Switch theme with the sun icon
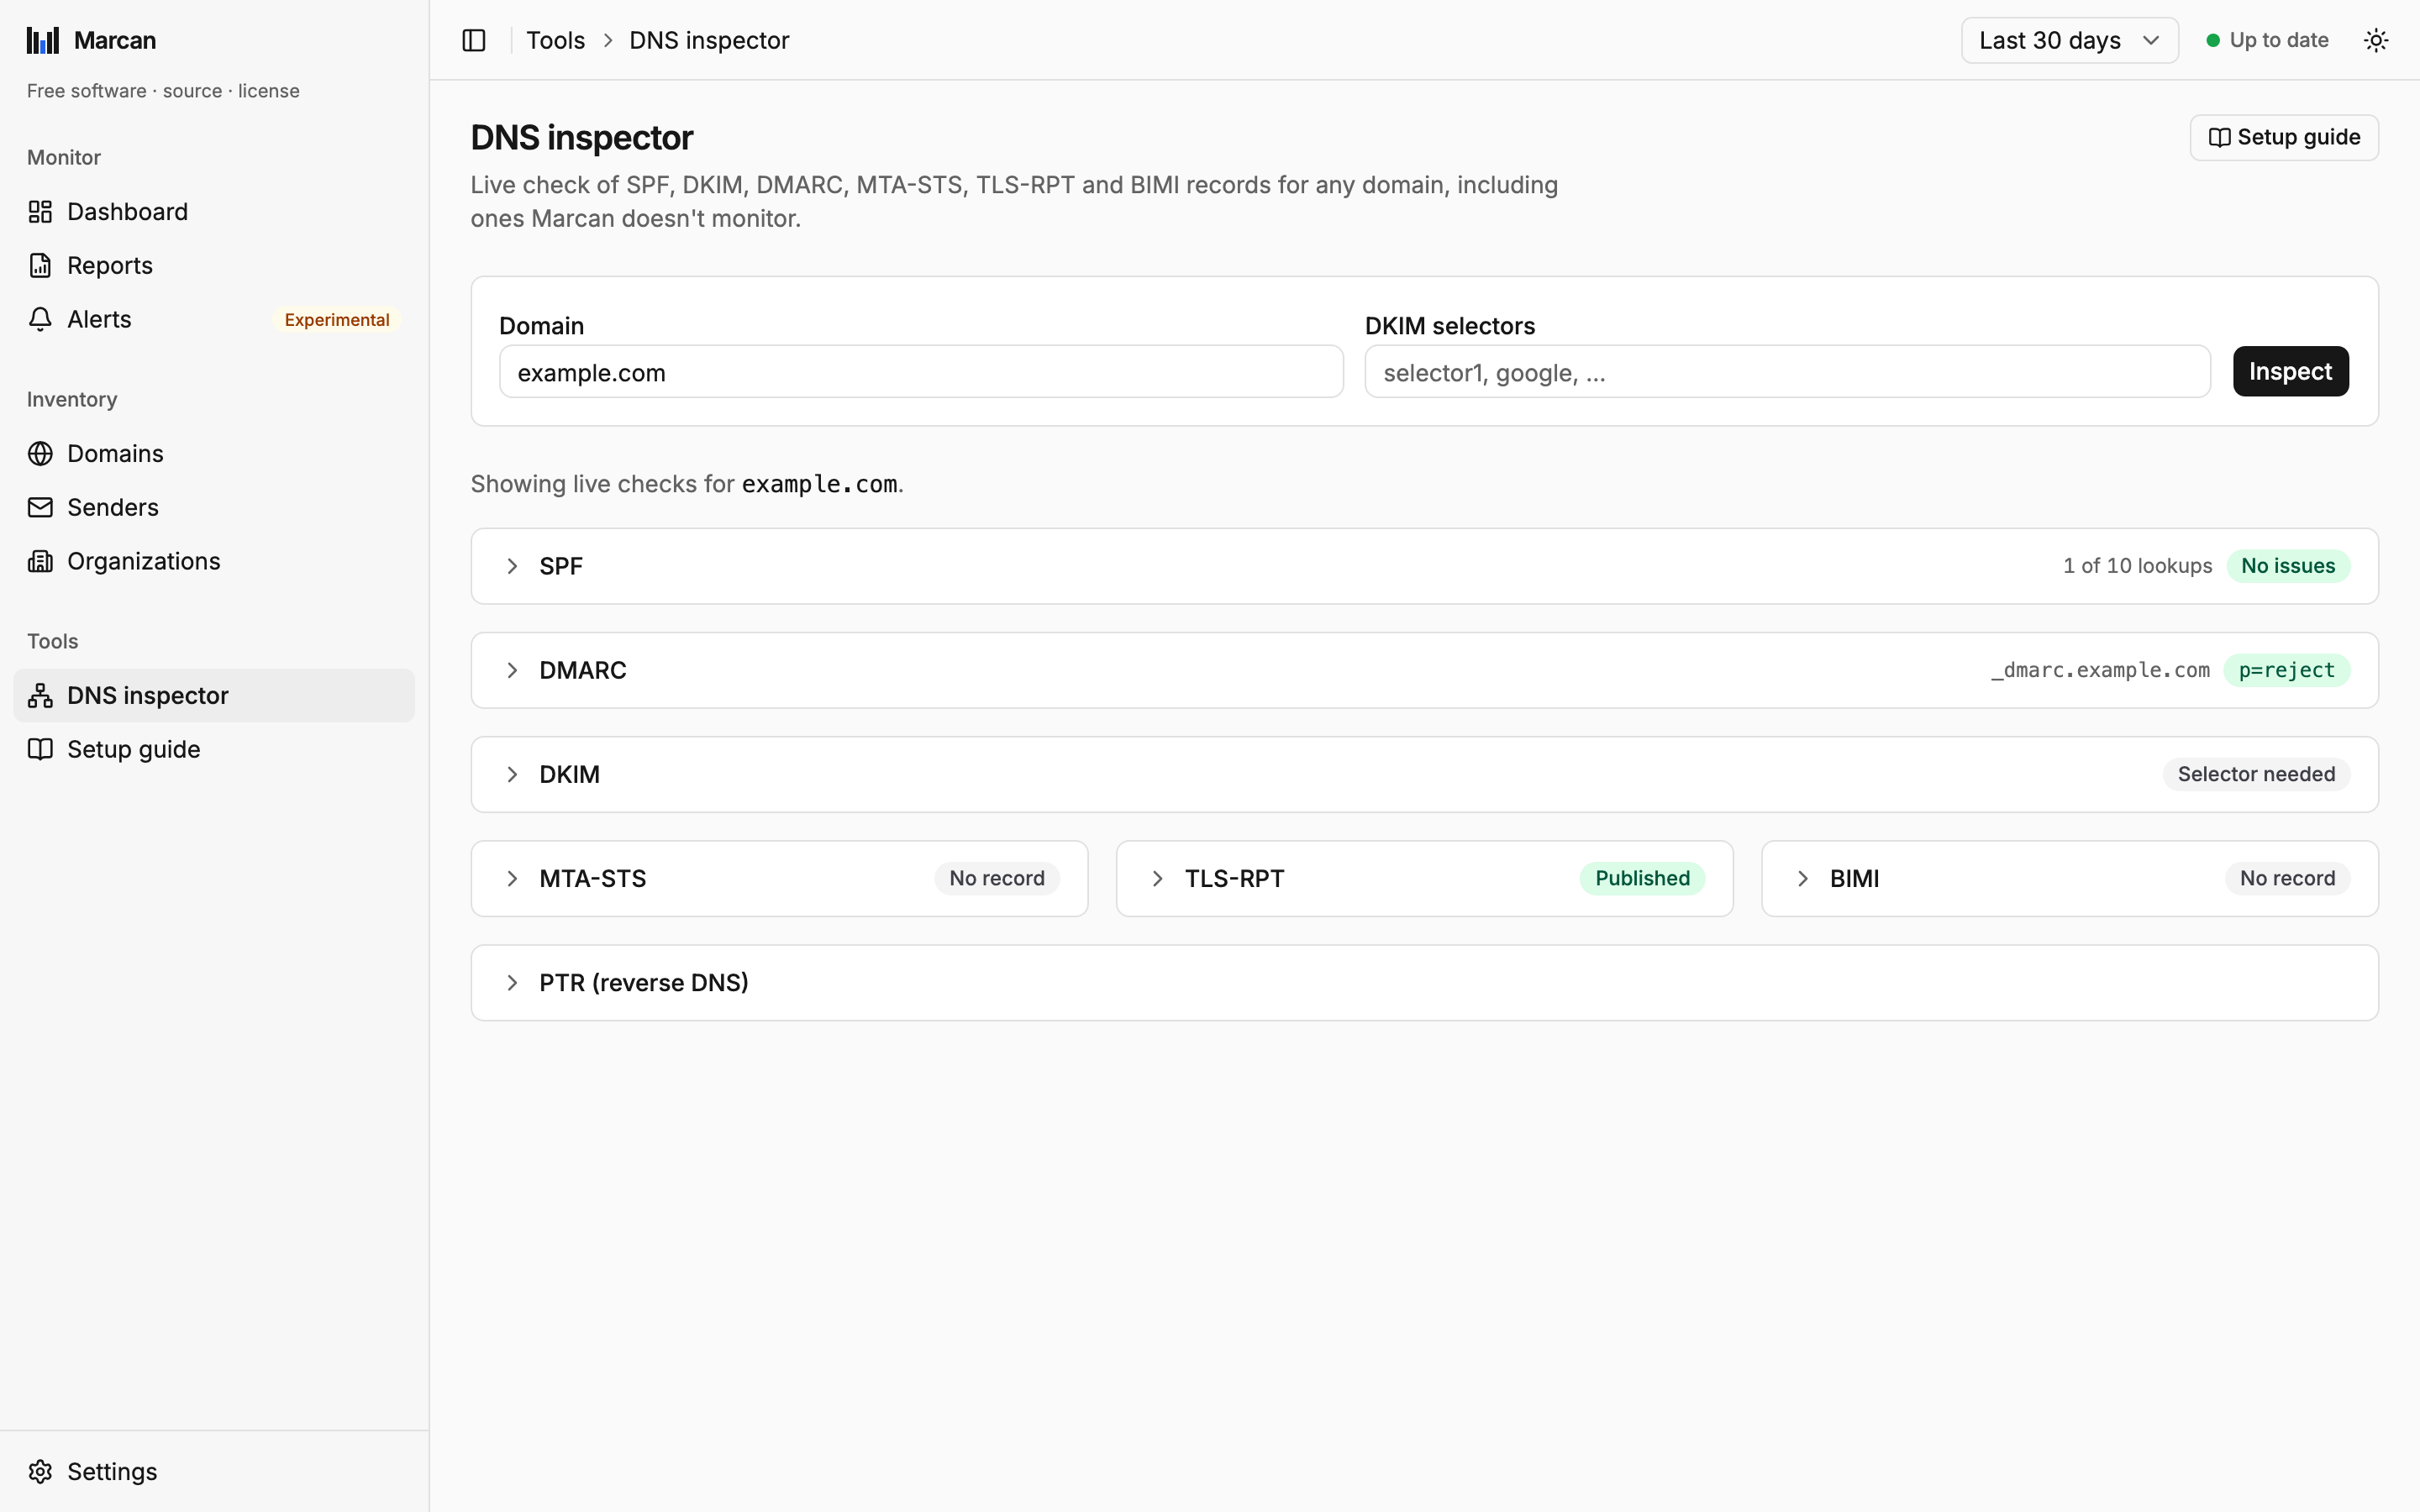This screenshot has width=2420, height=1512. click(x=2376, y=40)
